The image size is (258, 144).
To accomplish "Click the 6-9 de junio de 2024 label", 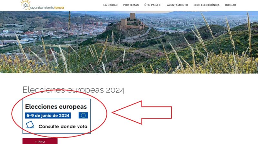I will (x=48, y=116).
